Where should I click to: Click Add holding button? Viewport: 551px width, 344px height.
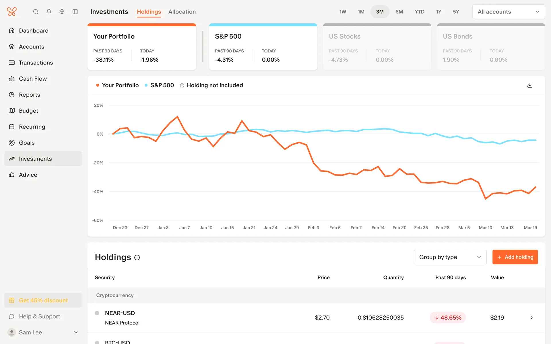pyautogui.click(x=515, y=257)
